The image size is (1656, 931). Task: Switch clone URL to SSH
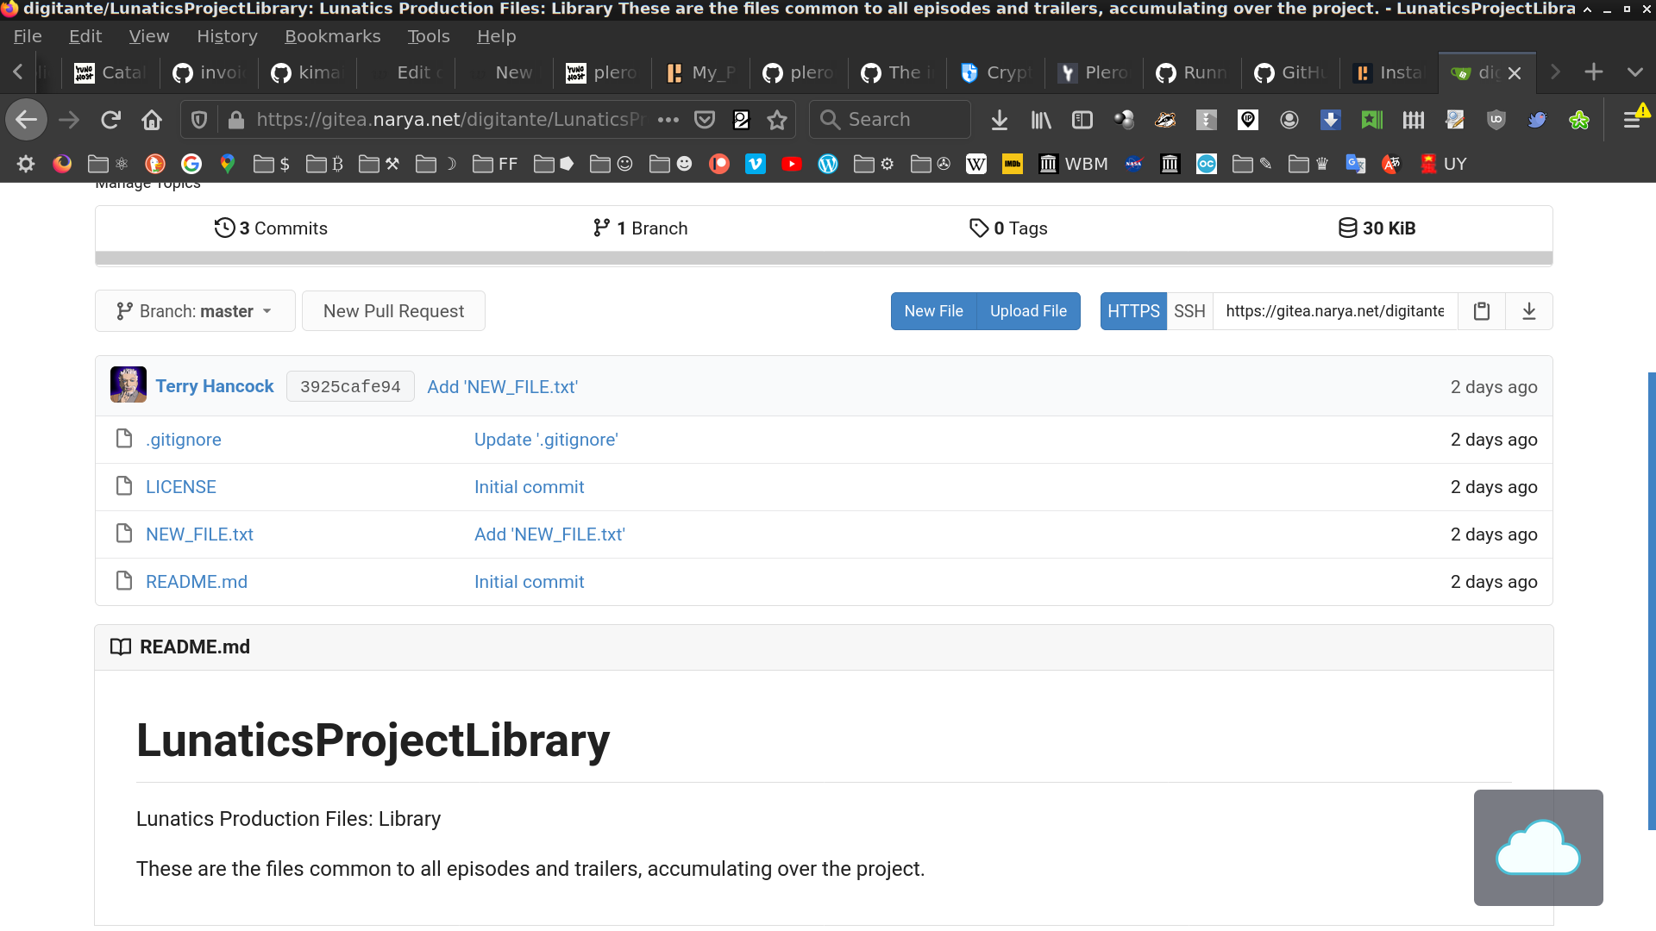pos(1189,311)
